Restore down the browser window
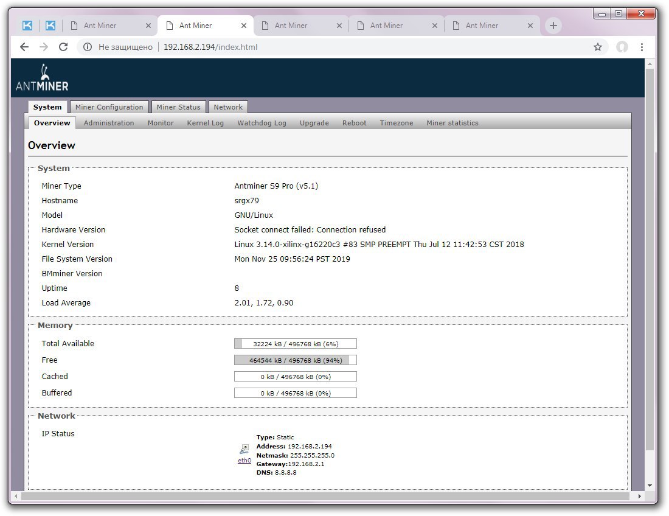Viewport: 669px width, 516px height. click(619, 14)
